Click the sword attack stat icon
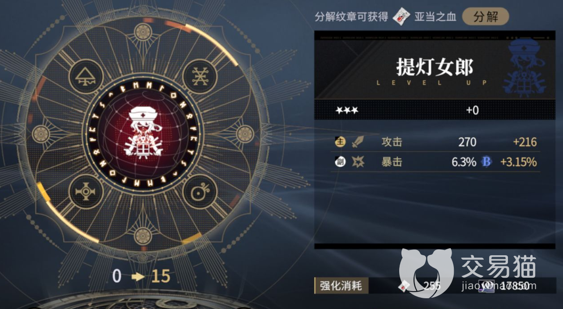This screenshot has height=309, width=563. point(358,142)
